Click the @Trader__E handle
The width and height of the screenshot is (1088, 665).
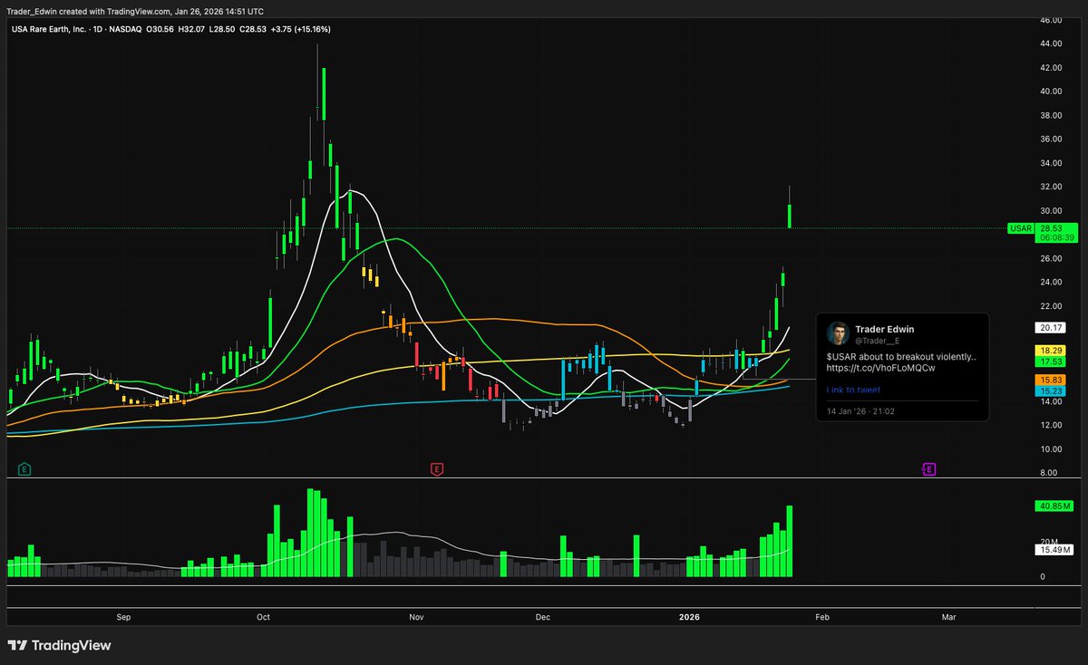(876, 340)
